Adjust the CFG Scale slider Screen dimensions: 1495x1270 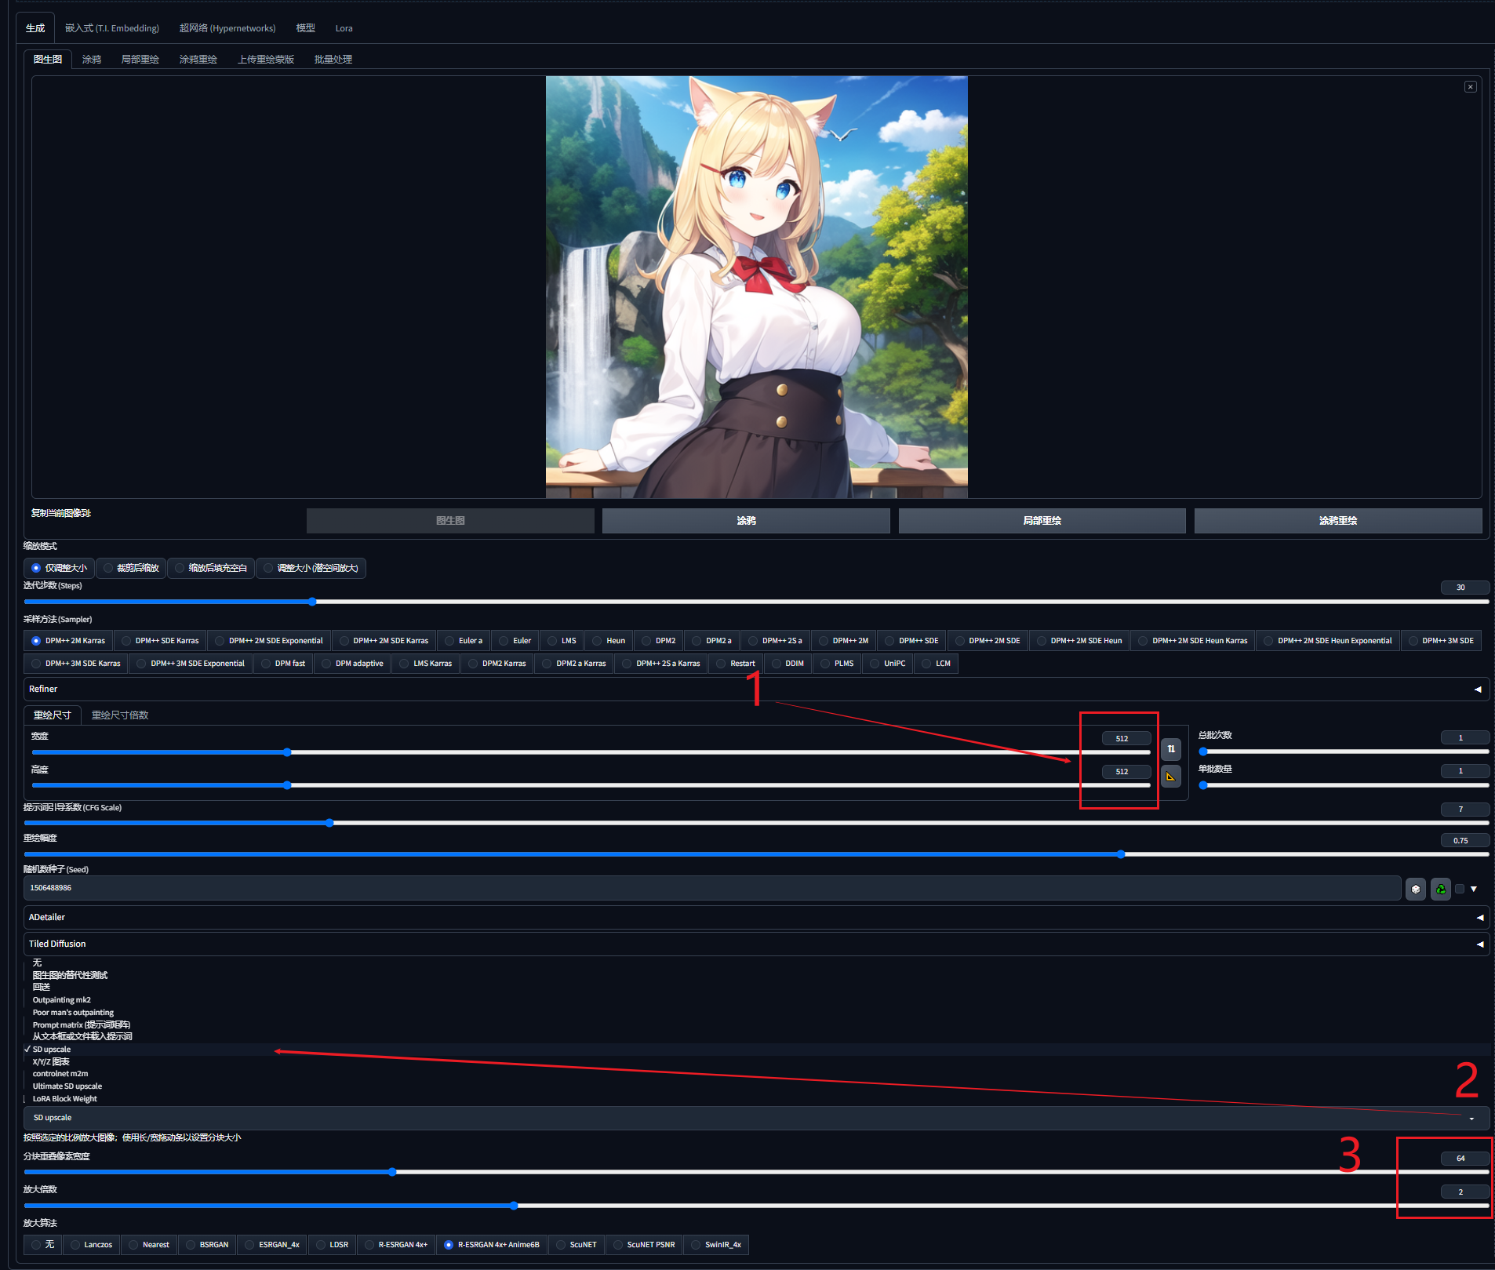[756, 823]
